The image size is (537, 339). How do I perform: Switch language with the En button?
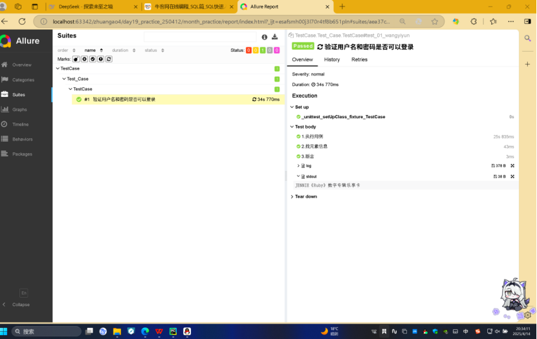(x=24, y=293)
